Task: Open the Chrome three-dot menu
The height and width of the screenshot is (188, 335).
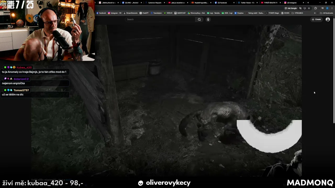Action: pos(332,8)
